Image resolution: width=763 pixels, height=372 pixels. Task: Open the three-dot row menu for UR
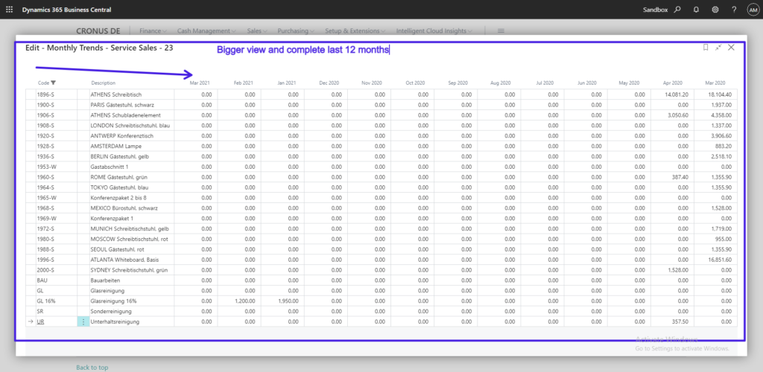(83, 321)
